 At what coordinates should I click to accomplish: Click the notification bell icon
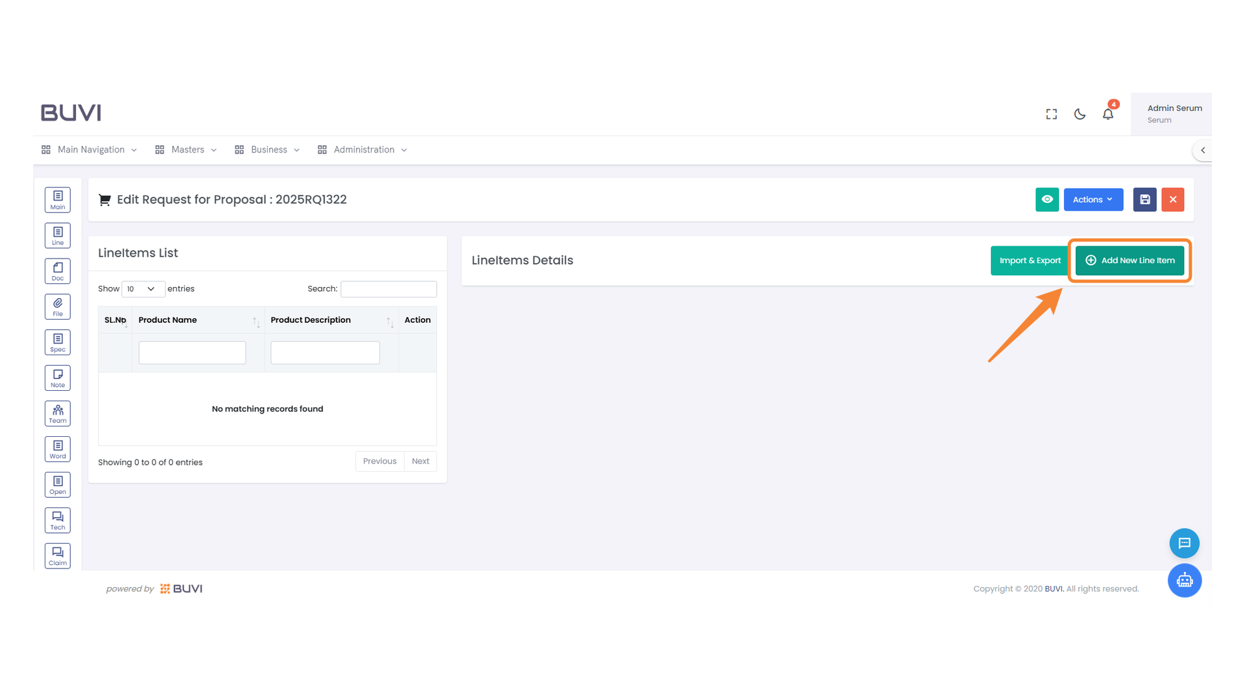tap(1108, 114)
